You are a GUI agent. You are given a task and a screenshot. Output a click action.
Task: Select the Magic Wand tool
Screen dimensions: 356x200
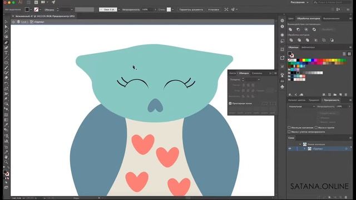click(6, 32)
